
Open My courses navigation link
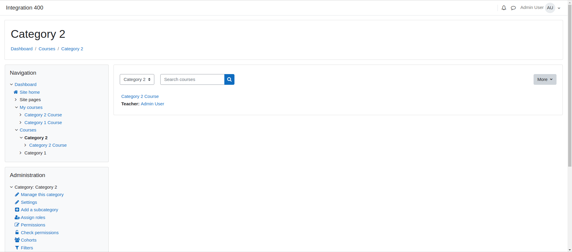tap(31, 107)
